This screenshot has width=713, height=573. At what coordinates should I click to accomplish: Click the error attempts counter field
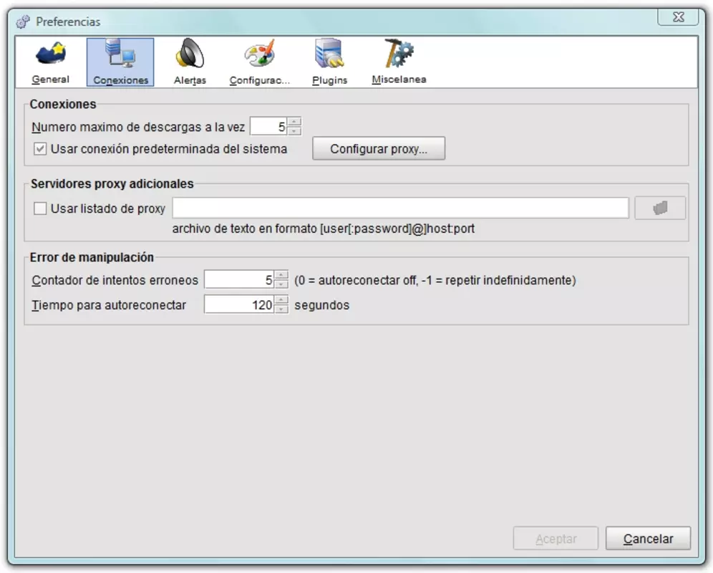pos(239,279)
